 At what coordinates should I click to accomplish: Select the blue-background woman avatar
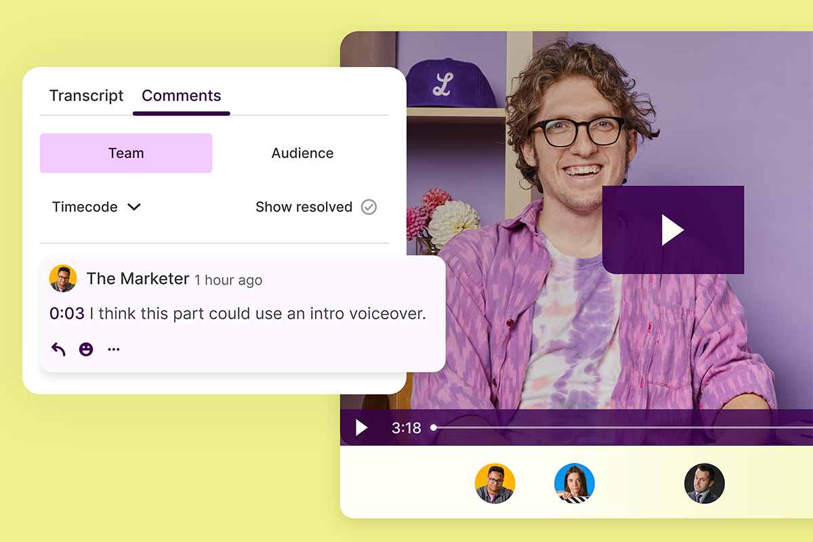pos(575,484)
